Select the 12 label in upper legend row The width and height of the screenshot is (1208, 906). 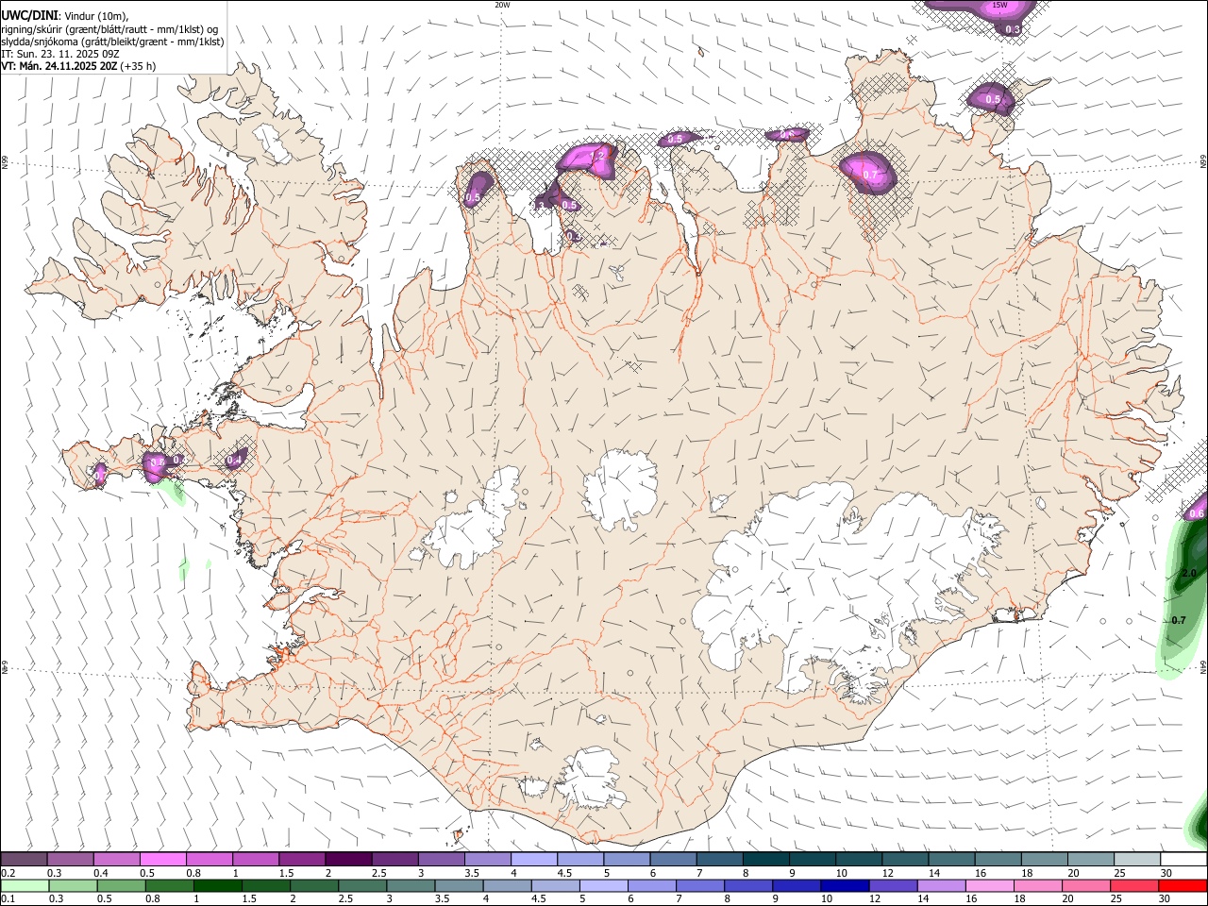[888, 873]
